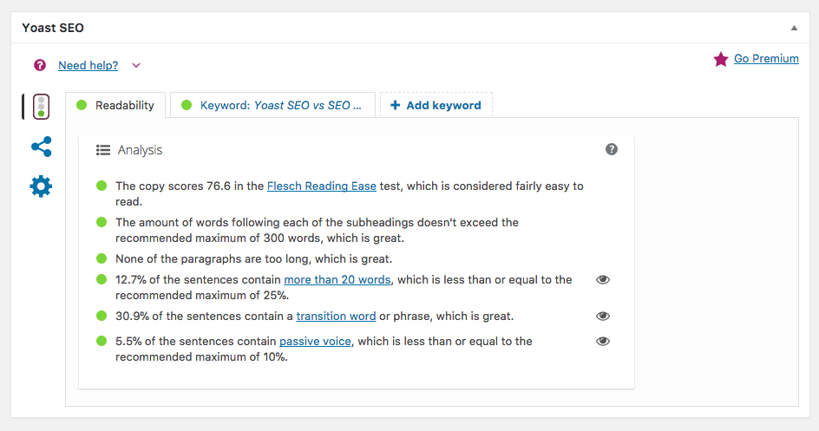Viewport: 819px width, 431px height.
Task: Open the social share sidebar icon
Action: point(42,147)
